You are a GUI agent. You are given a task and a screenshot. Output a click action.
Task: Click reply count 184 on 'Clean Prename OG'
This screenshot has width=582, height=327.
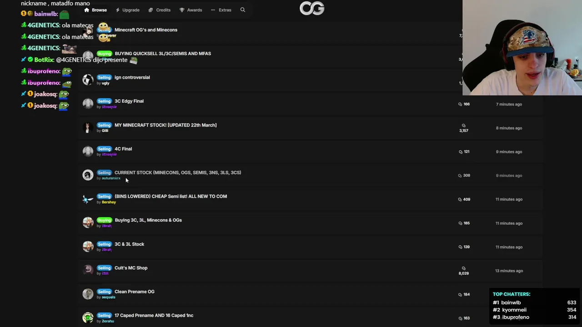(464, 294)
